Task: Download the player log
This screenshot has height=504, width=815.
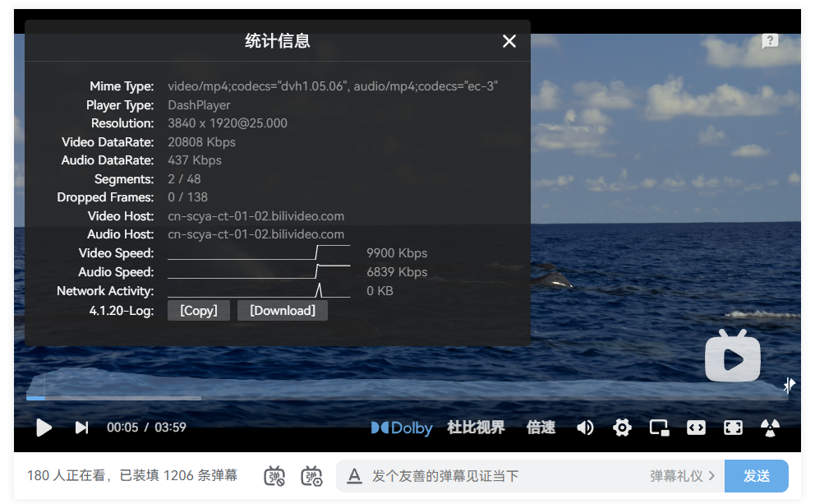Action: point(283,310)
